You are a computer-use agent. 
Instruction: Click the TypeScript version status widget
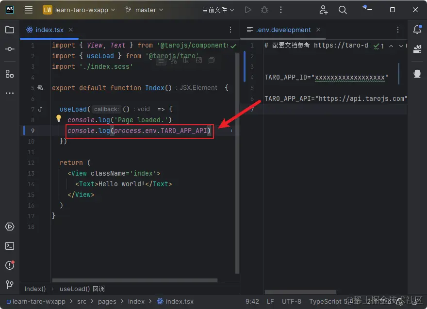[335, 301]
